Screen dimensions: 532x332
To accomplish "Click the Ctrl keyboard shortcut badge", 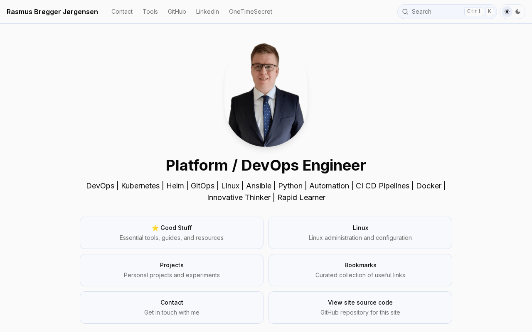I will (474, 12).
